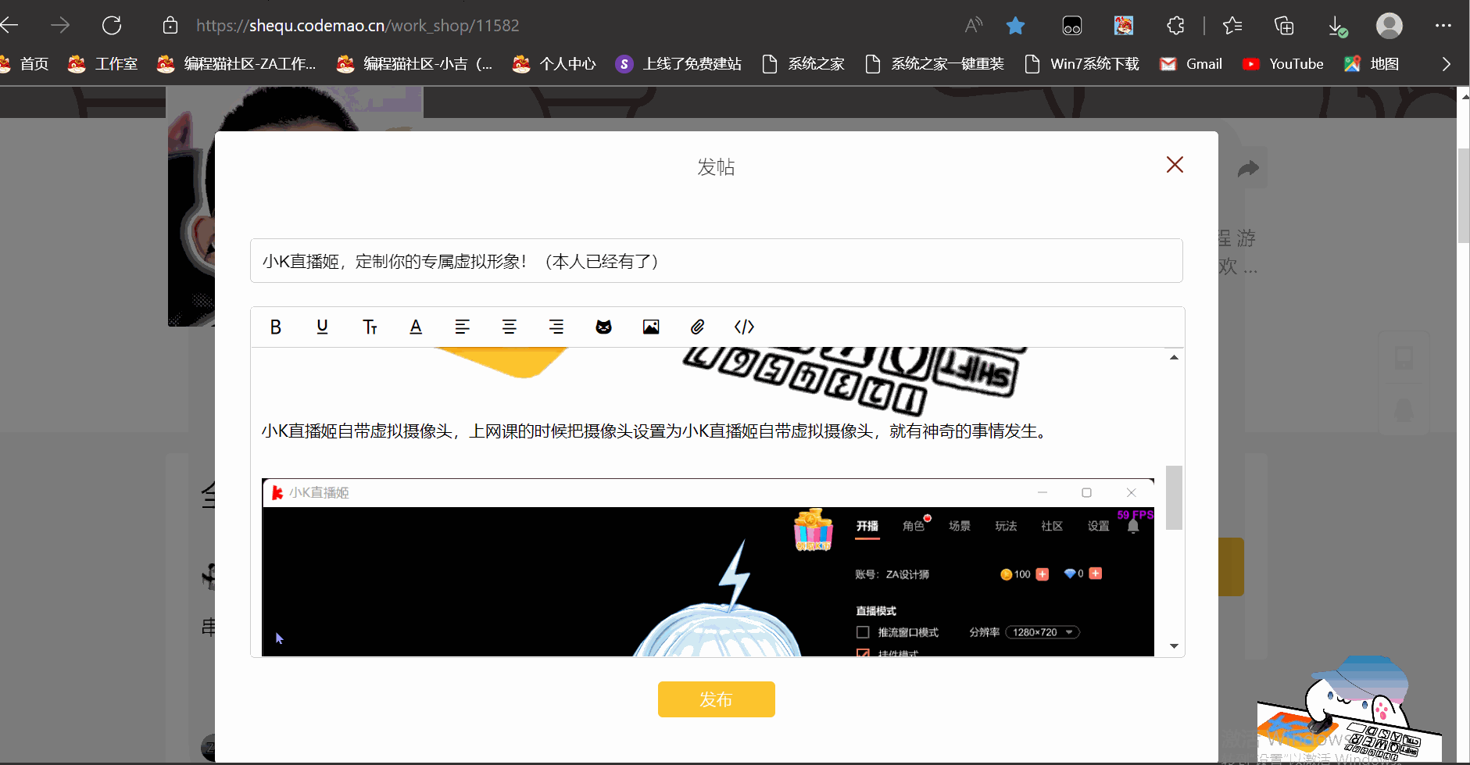Go back to the previous page
Viewport: 1470px width, 765px height.
9,26
